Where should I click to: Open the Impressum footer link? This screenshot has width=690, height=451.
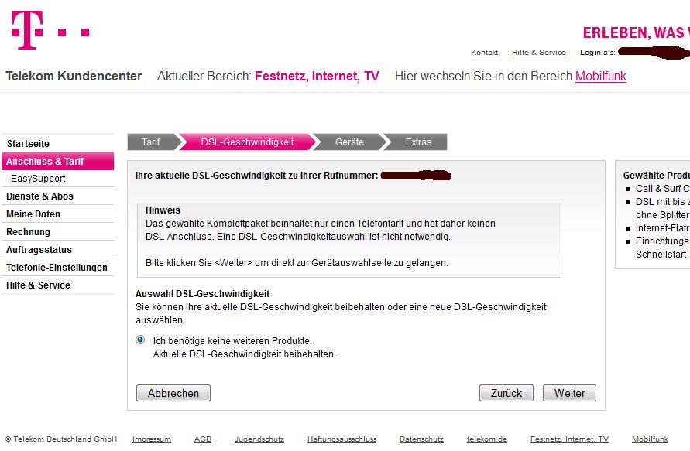pos(152,439)
